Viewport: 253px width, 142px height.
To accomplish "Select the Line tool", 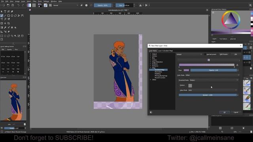I will (5, 16).
